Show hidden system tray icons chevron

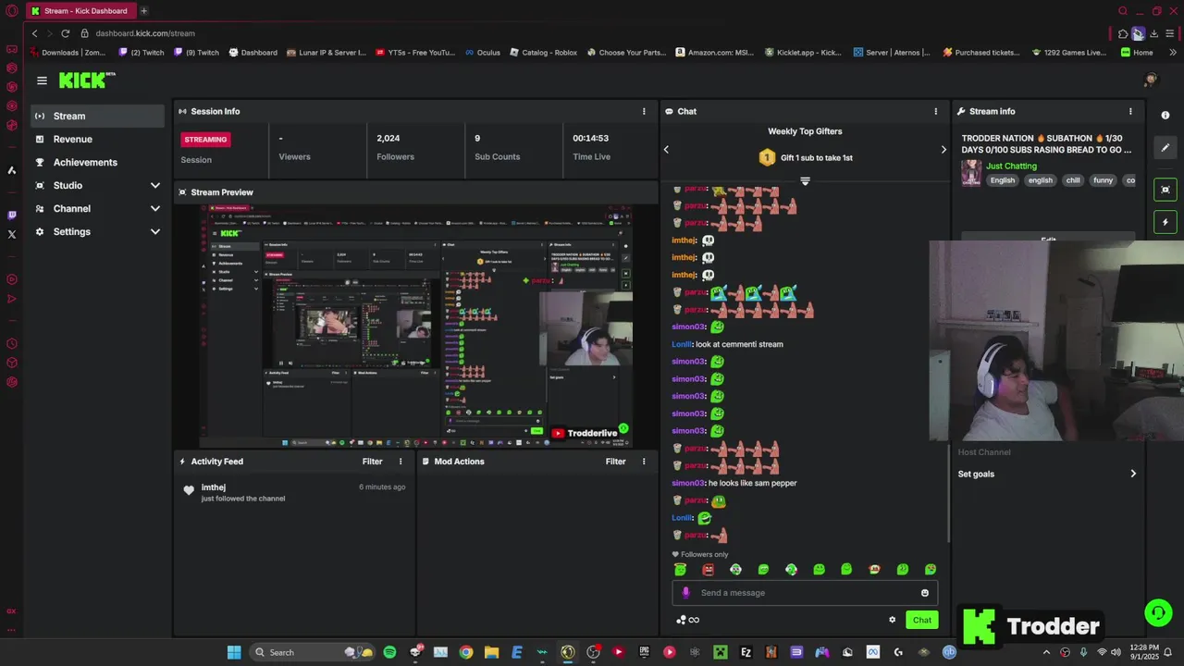[1046, 652]
